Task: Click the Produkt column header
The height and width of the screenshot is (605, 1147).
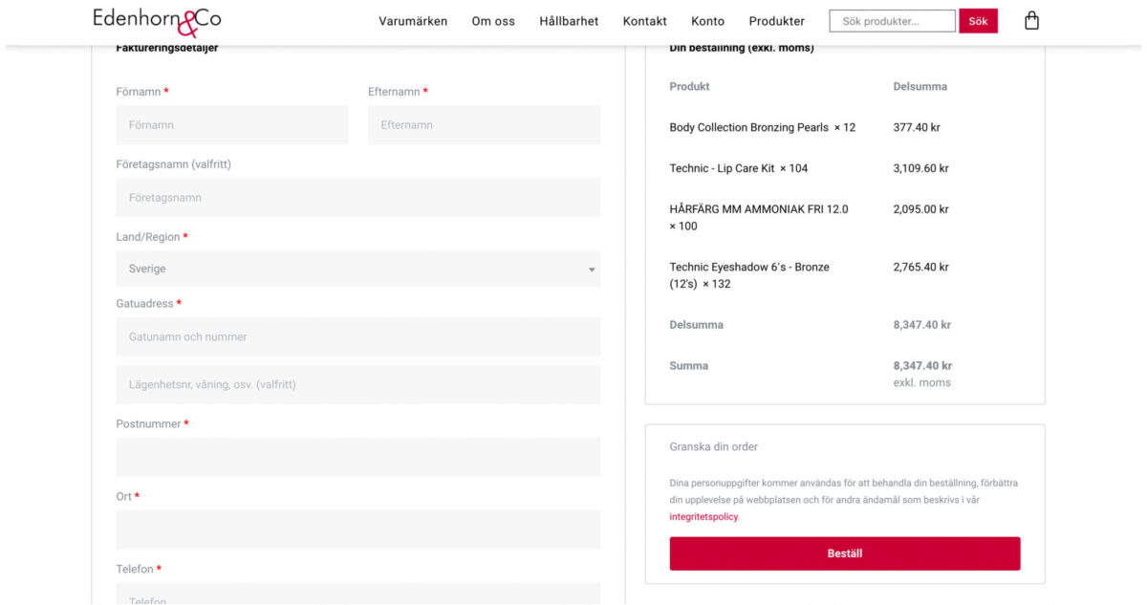Action: point(690,87)
